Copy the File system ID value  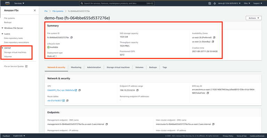pos(72,38)
